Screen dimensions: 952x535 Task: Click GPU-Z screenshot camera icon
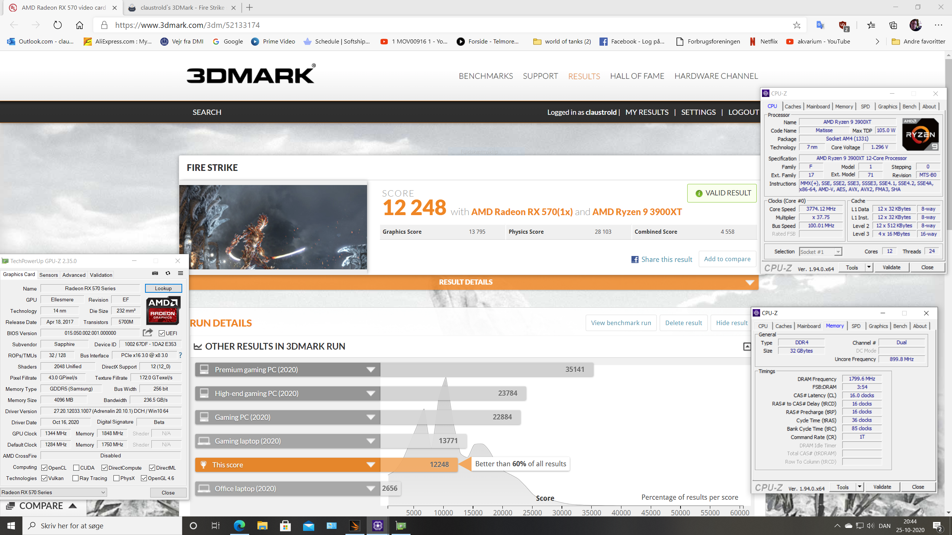point(155,273)
